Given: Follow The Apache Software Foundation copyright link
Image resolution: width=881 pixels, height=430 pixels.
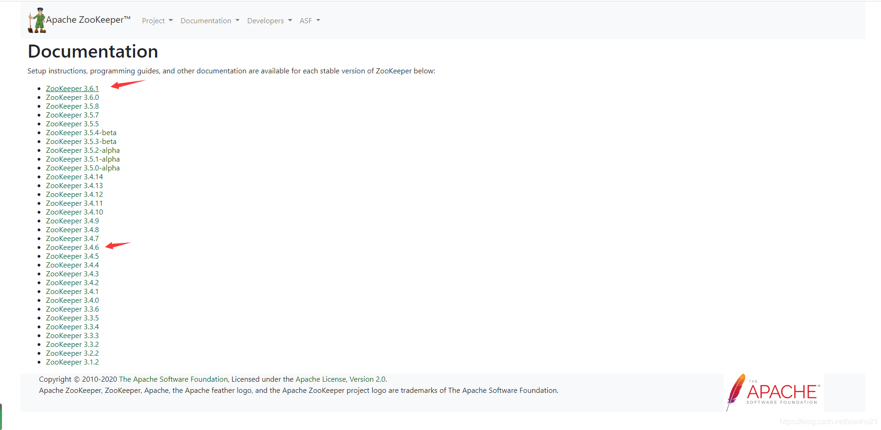Looking at the screenshot, I should (x=174, y=379).
